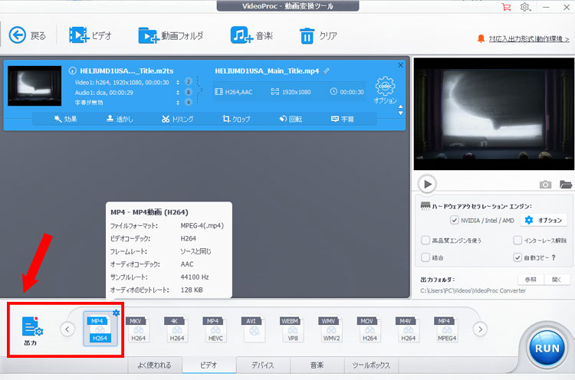Add music with 音楽 button

[x=251, y=35]
